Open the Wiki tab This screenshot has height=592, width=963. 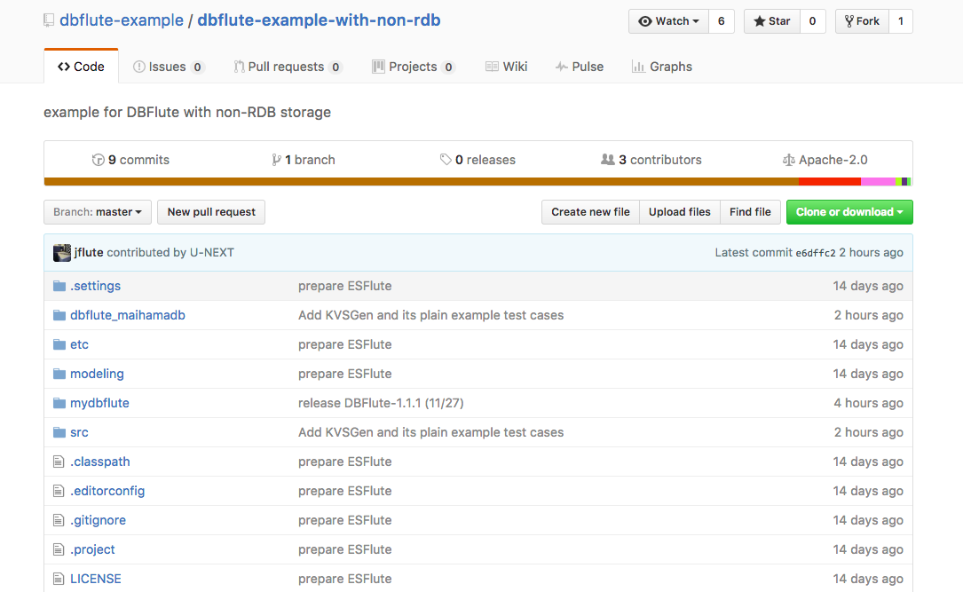click(507, 67)
